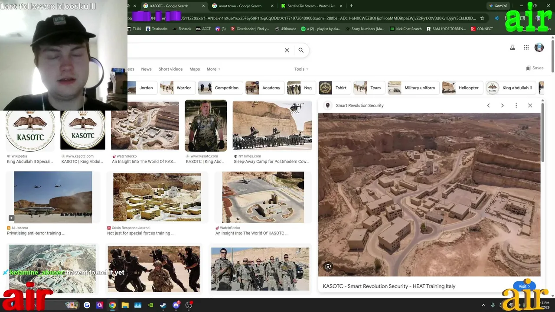Viewport: 555px width, 312px height.
Task: Filter images by Warrior chip
Action: point(177,88)
